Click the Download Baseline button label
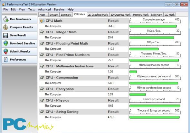 coord(23,43)
